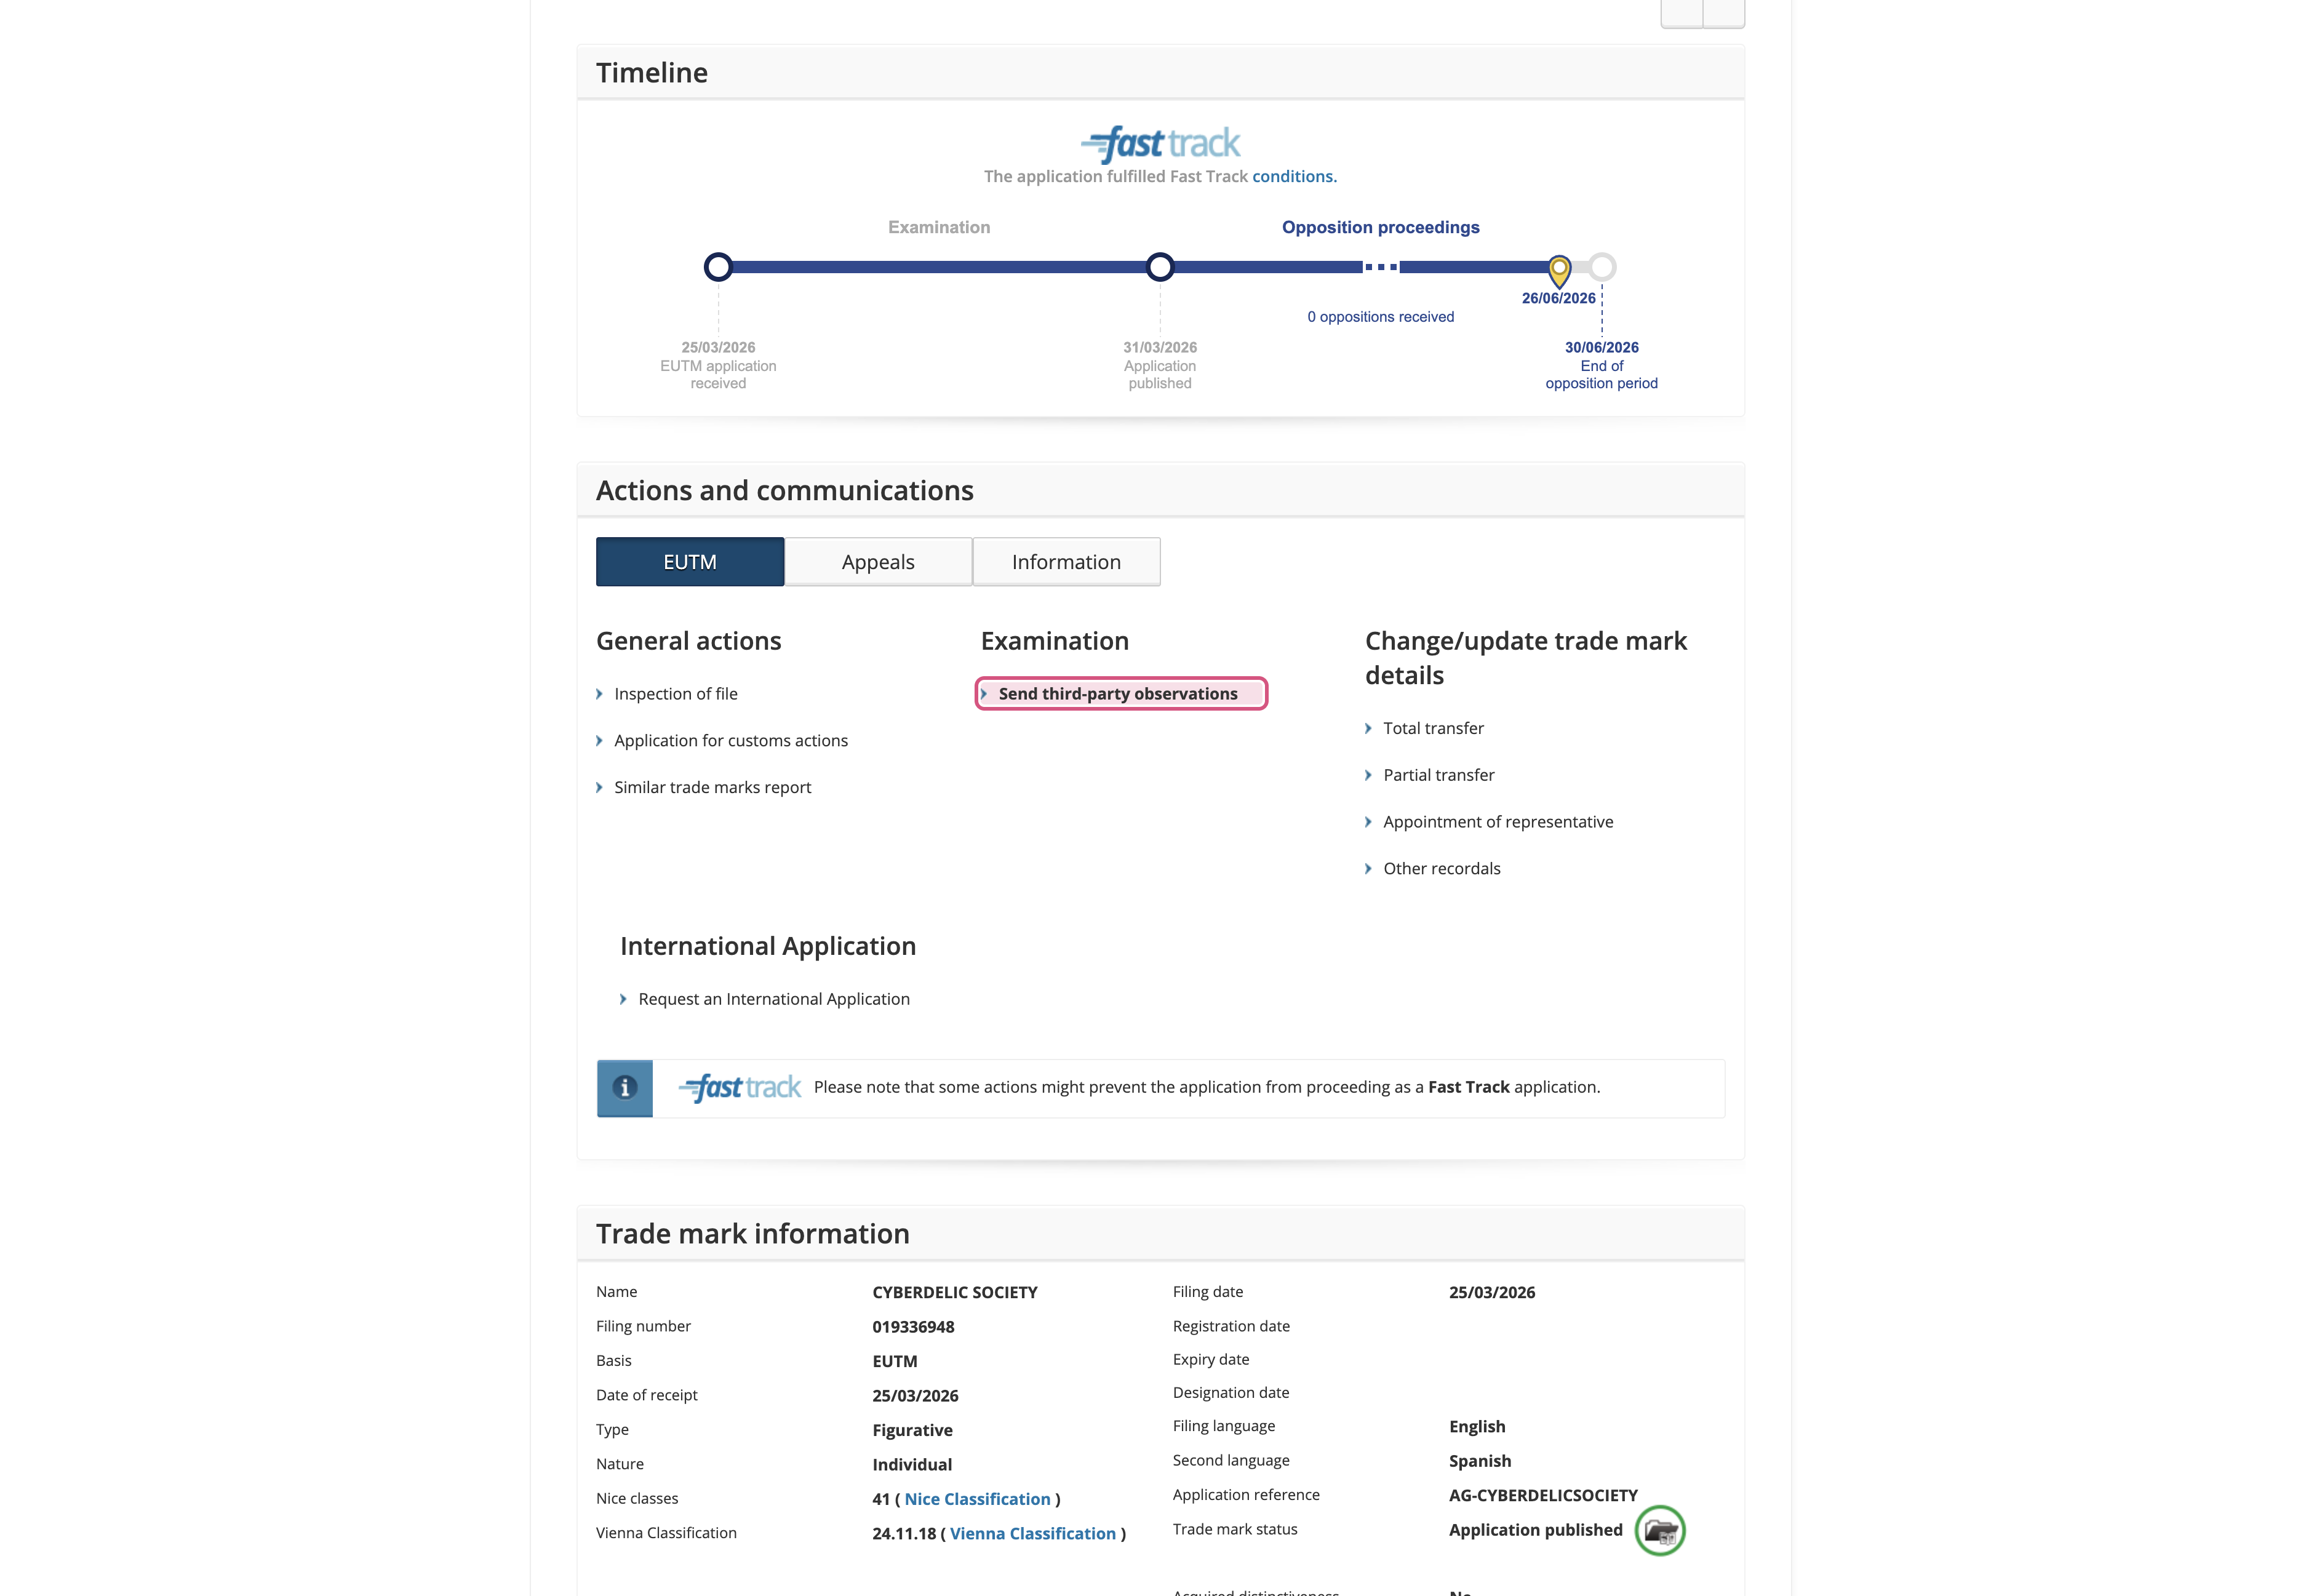Open Other recordals
The width and height of the screenshot is (2322, 1596).
tap(1441, 869)
